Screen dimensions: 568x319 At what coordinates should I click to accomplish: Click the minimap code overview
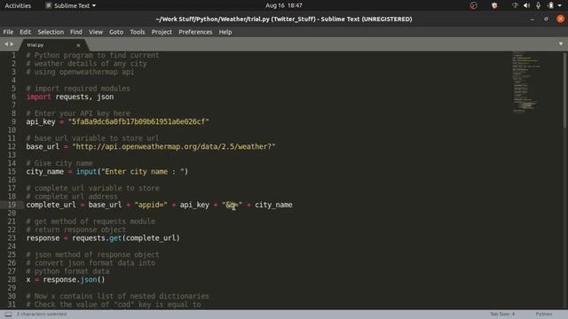coord(525,82)
